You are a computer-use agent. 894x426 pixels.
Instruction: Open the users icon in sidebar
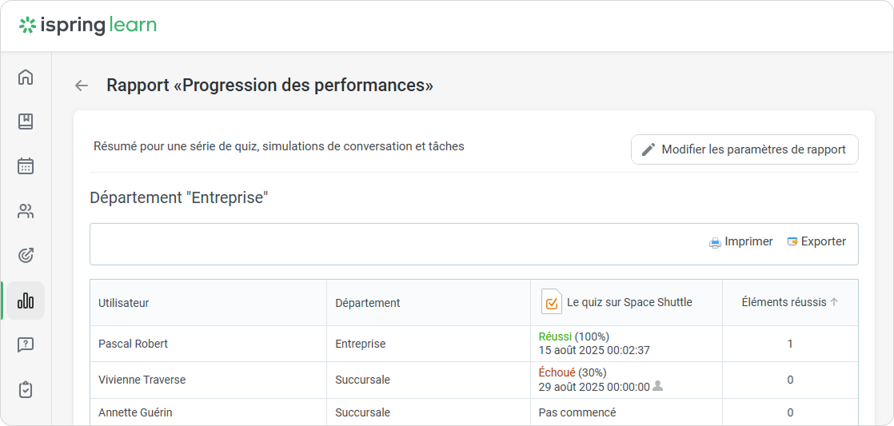(x=26, y=211)
